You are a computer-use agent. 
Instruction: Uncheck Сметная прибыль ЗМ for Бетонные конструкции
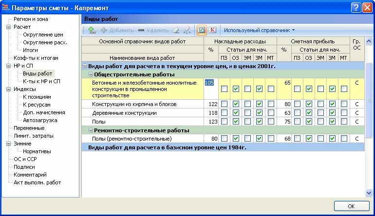[332, 89]
